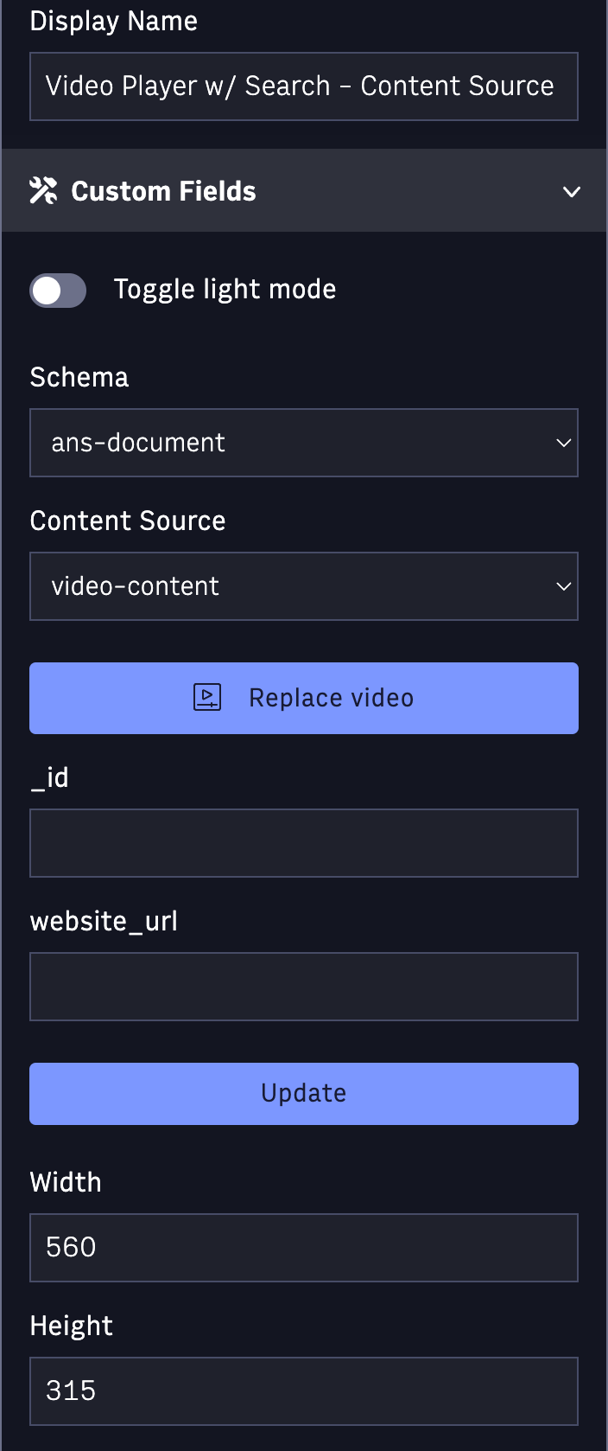This screenshot has height=1451, width=608.
Task: Collapse the Custom Fields section chevron
Action: [571, 191]
